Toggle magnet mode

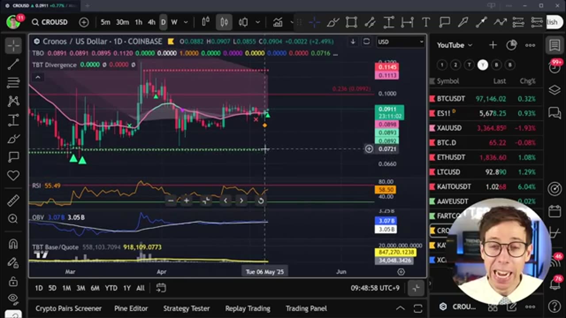tap(13, 244)
